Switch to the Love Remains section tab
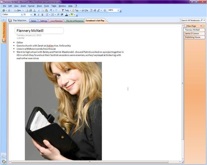Viewport: 207px width, 165px height. click(x=57, y=21)
